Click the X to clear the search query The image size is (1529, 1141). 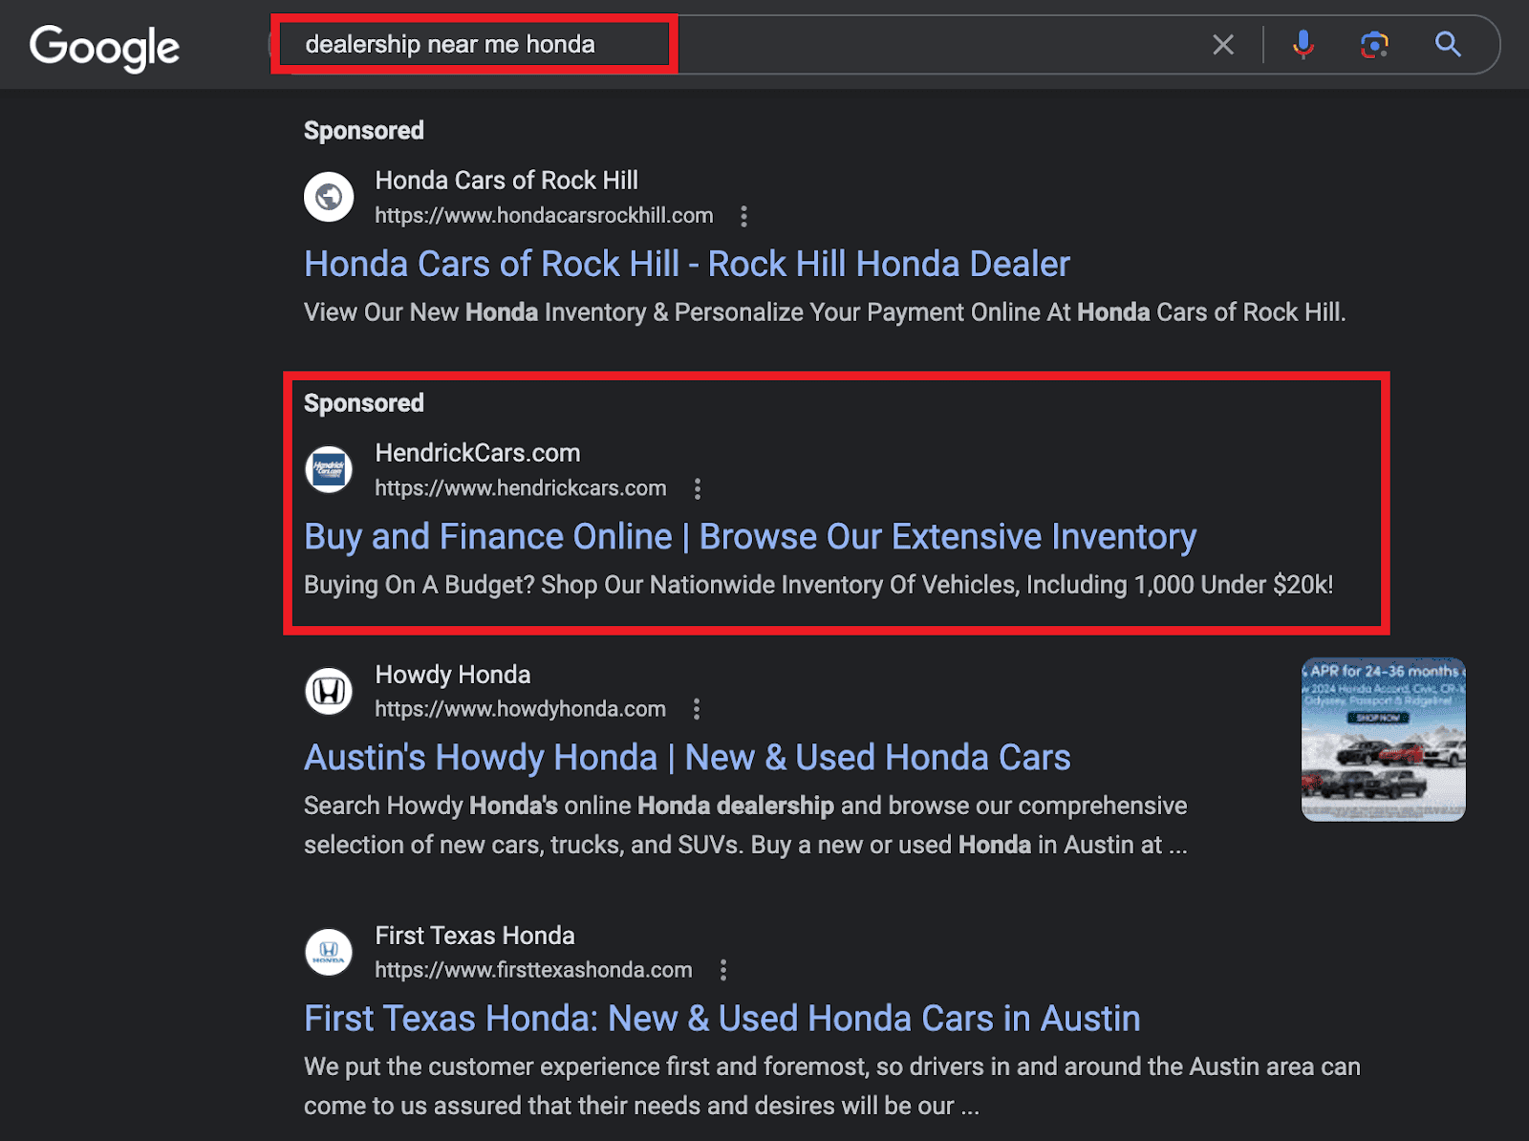(x=1223, y=44)
